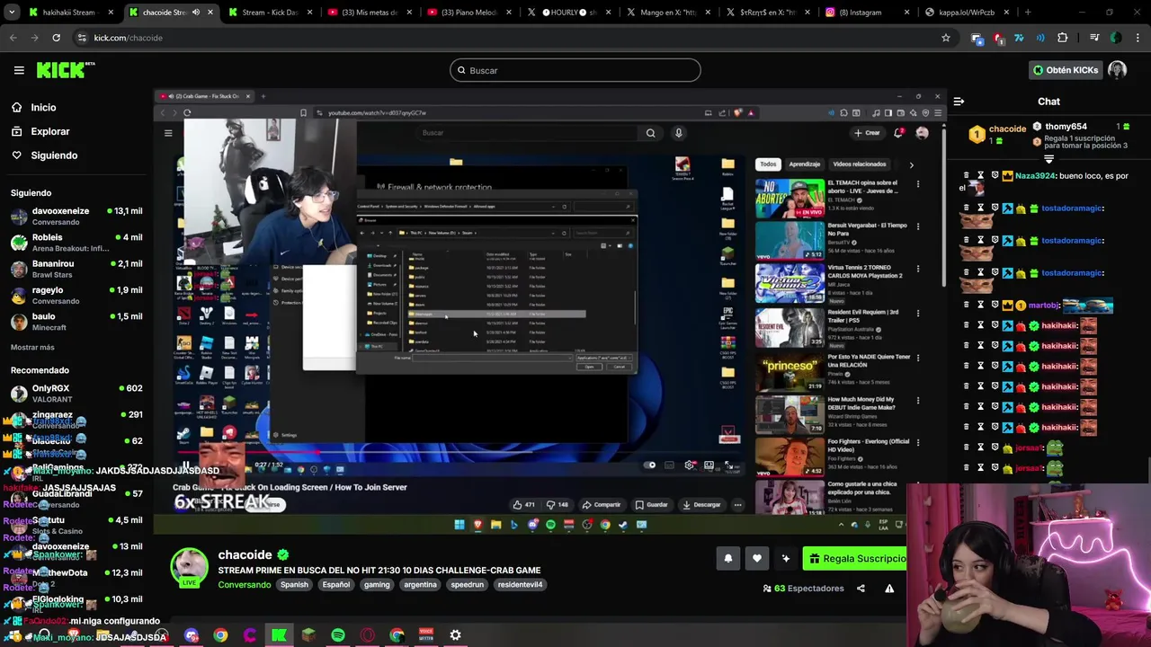Click the Regala Suscripciones button
This screenshot has width=1151, height=647.
pyautogui.click(x=857, y=558)
